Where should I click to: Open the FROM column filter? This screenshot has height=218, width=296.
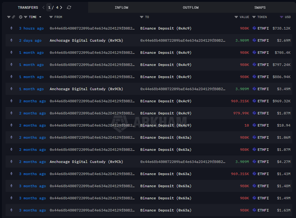pyautogui.click(x=51, y=17)
